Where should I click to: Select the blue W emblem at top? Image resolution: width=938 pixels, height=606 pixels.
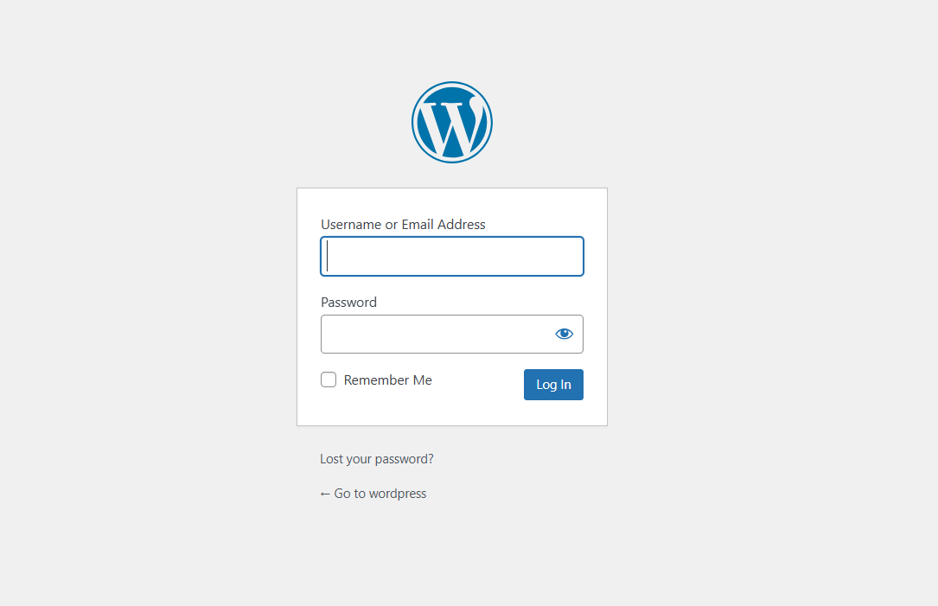[451, 122]
